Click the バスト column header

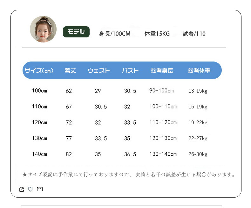coord(130,71)
